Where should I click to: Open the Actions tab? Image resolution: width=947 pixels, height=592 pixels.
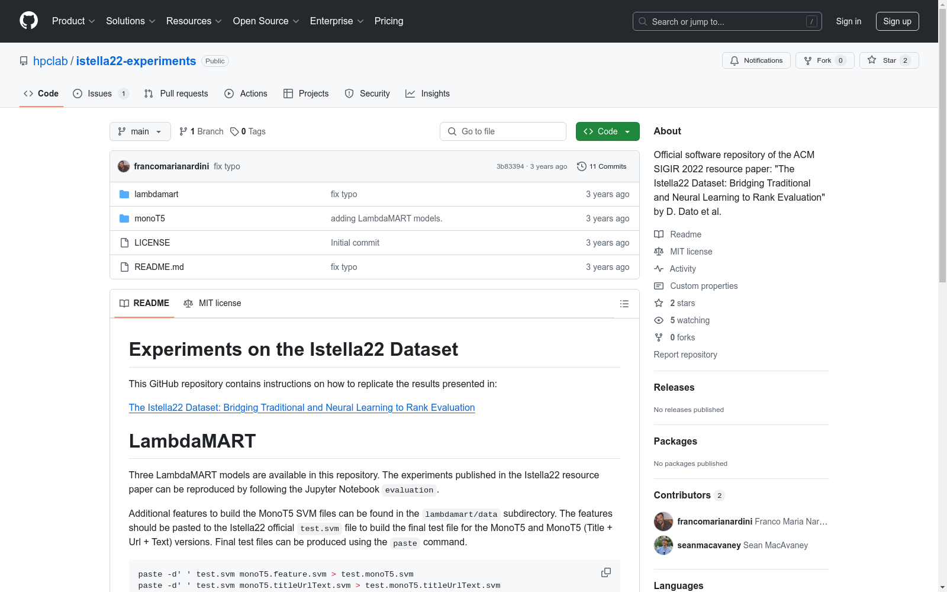click(246, 94)
